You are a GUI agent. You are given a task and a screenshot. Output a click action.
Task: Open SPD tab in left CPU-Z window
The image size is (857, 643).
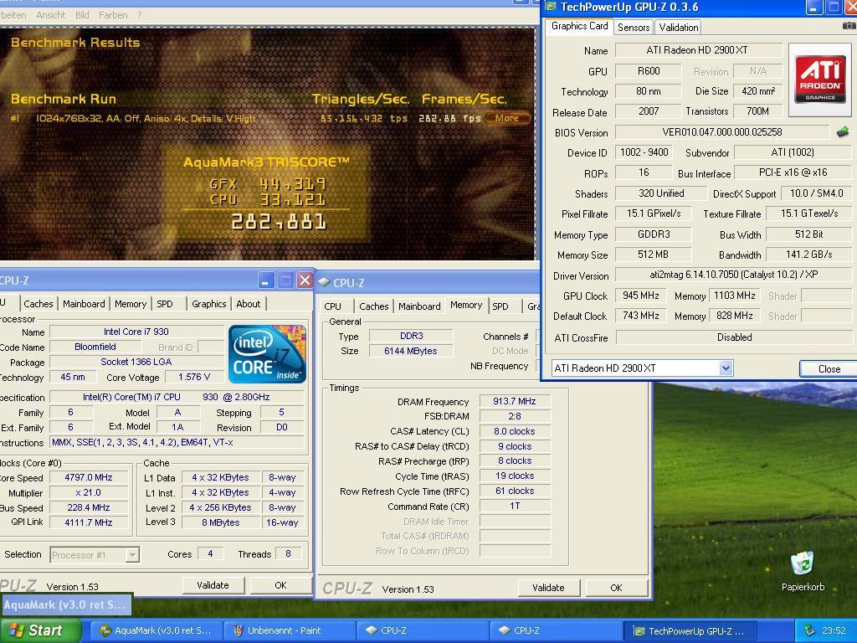[x=165, y=303]
